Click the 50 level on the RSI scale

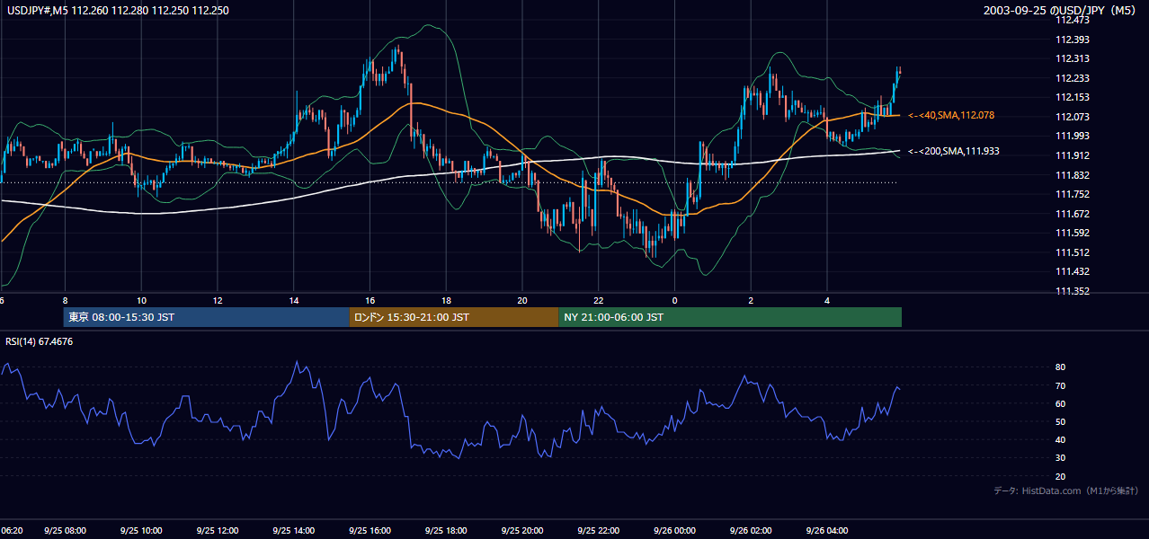[x=1060, y=421]
